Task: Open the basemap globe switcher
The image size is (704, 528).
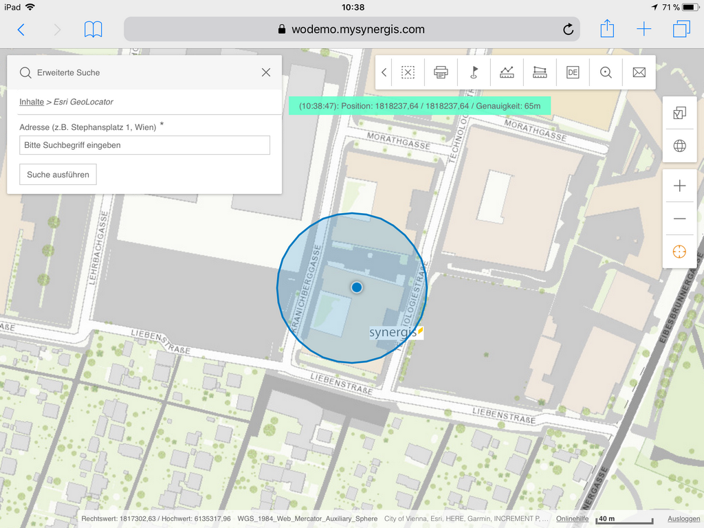Action: coord(679,145)
